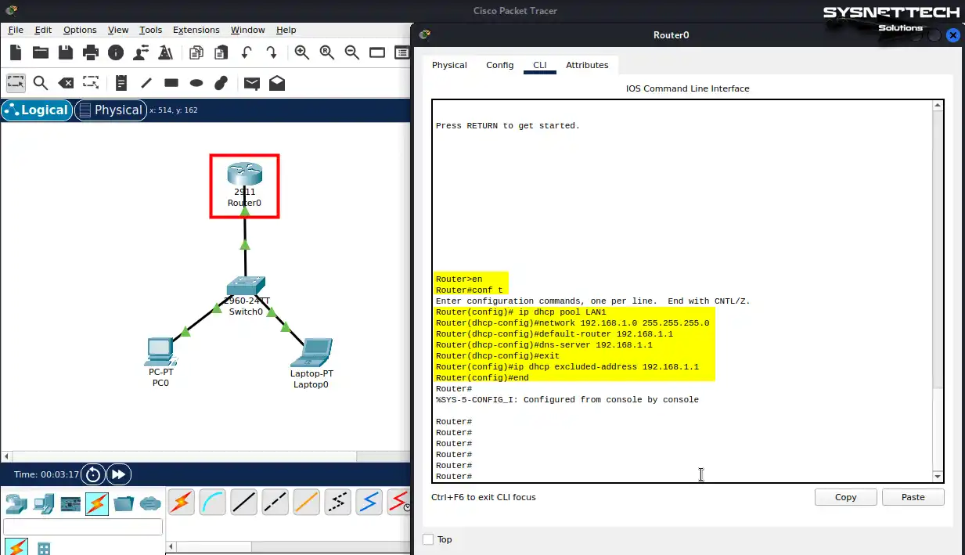
Task: Click the Power Cycle Devices button
Action: [x=93, y=474]
